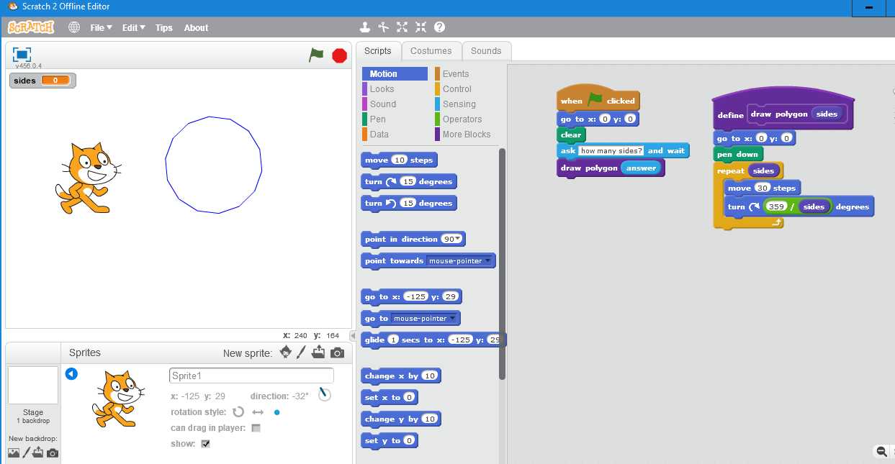Toggle the show sprite checkbox
Screen dimensions: 895x464
(x=205, y=444)
